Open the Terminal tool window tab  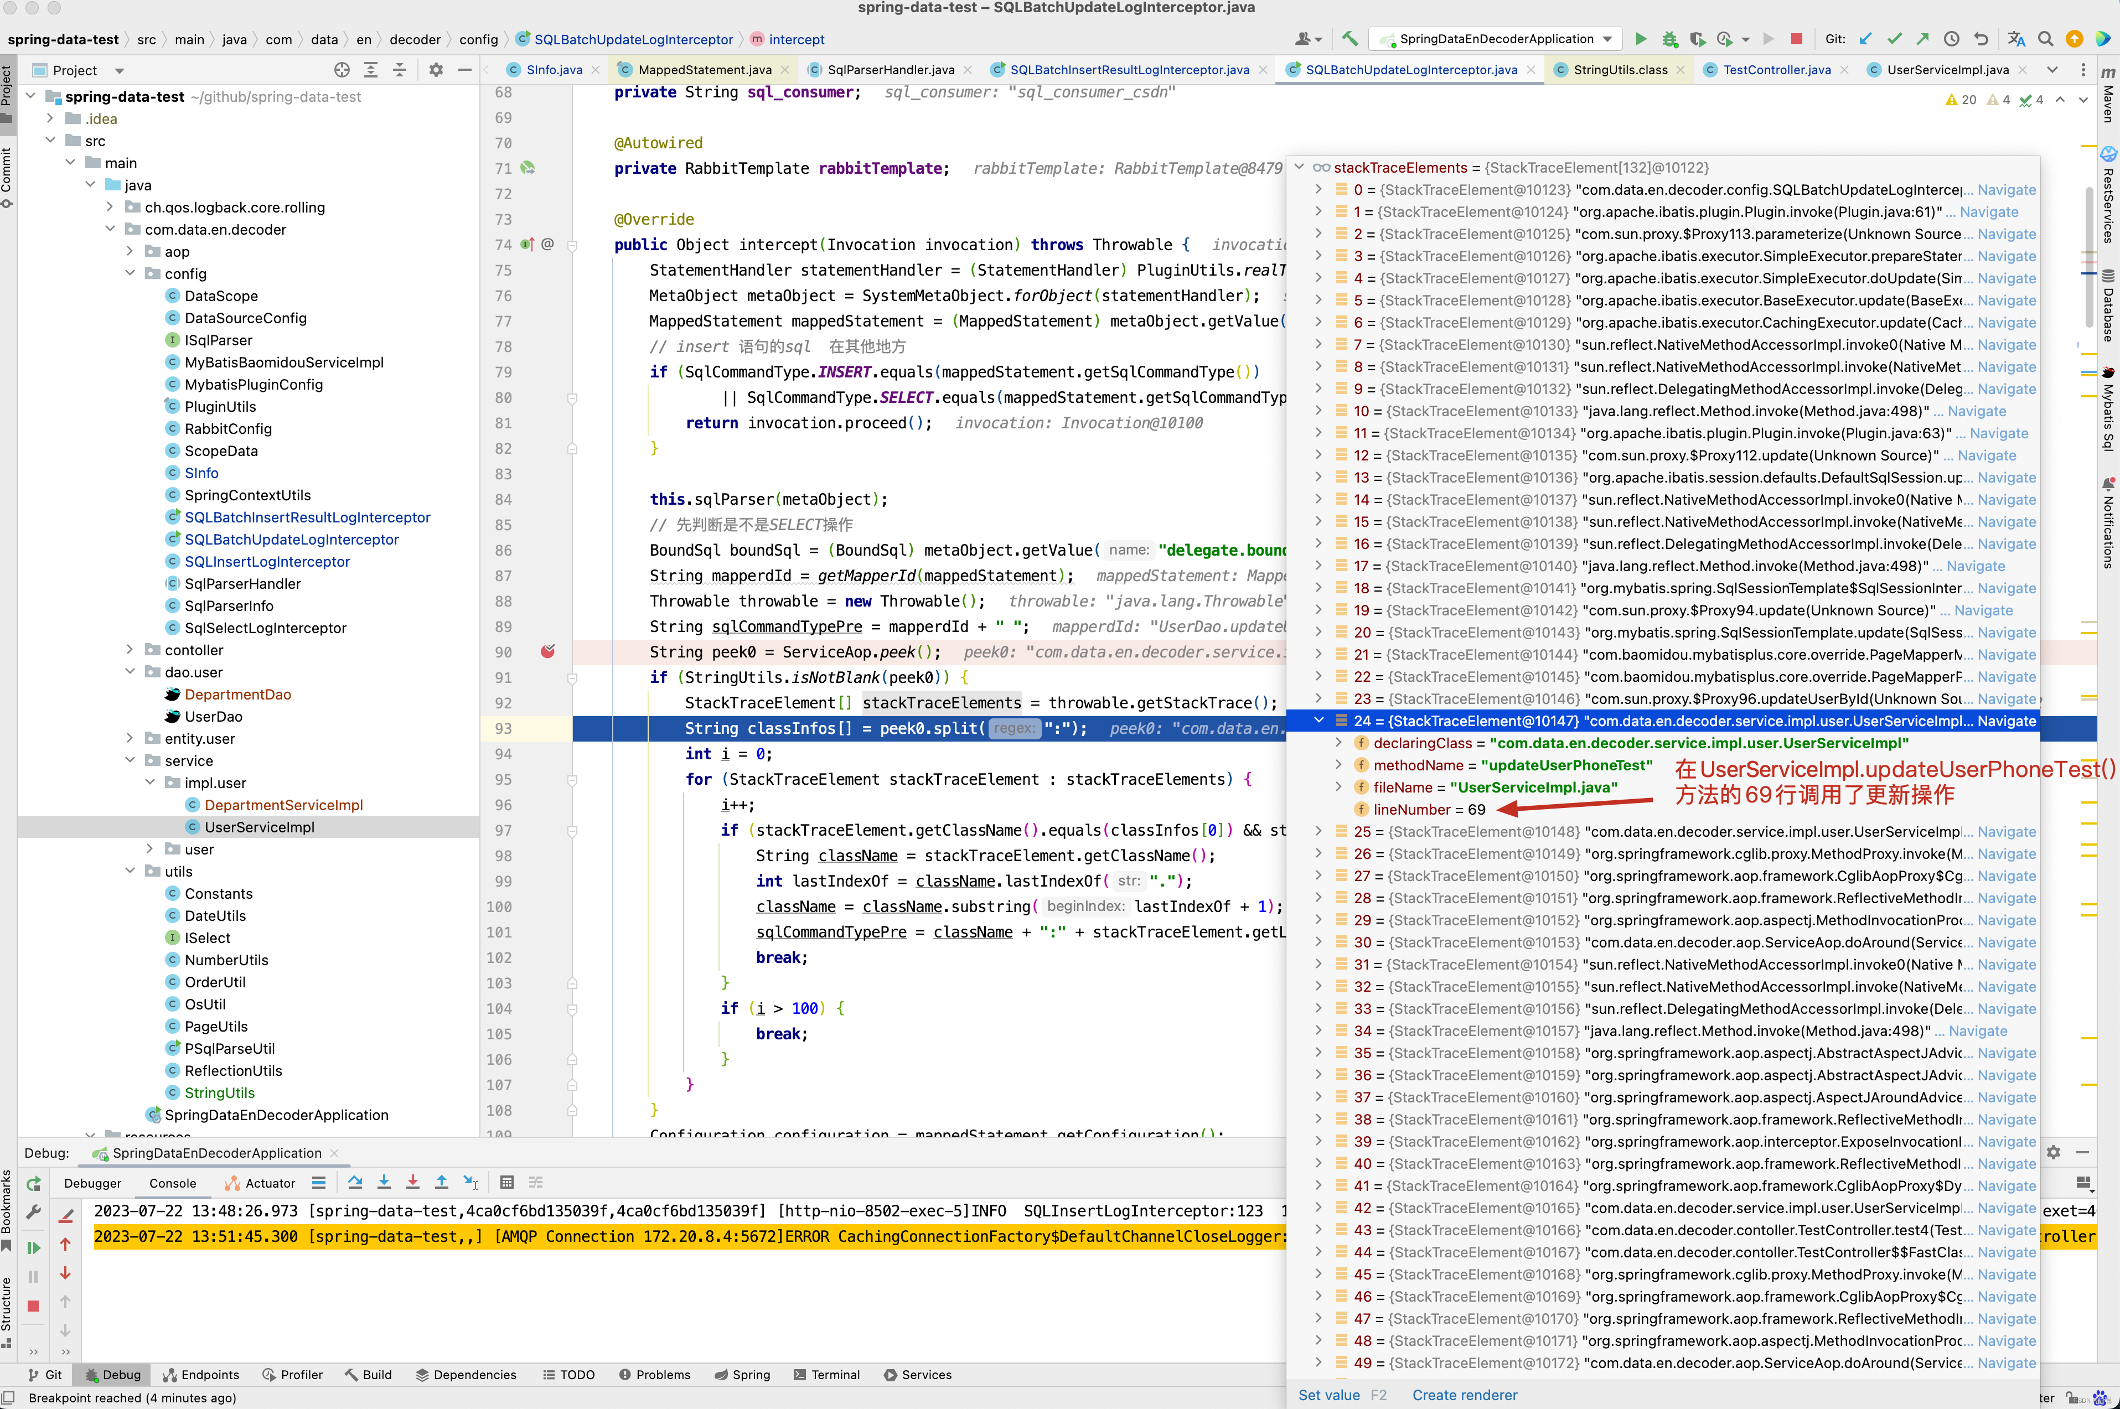coord(827,1375)
